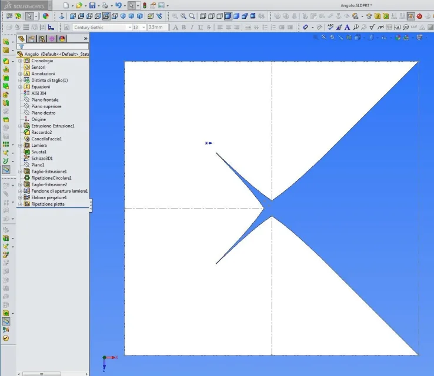Image resolution: width=434 pixels, height=376 pixels.
Task: Expand the Estrusione-Estrusione1 feature node
Action: [x=20, y=126]
